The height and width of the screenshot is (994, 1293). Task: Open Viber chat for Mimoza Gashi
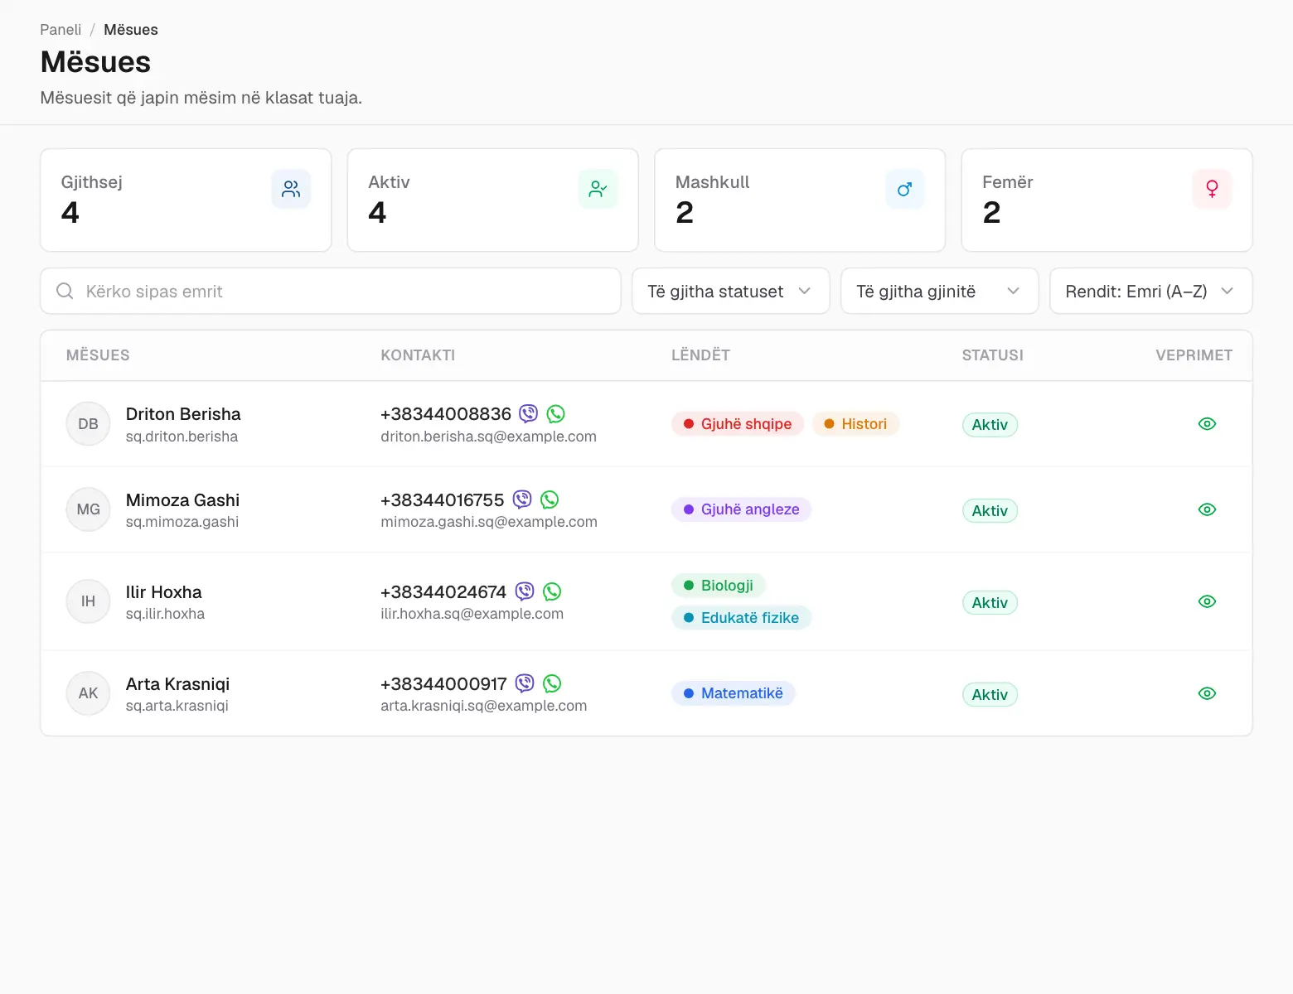pyautogui.click(x=522, y=499)
